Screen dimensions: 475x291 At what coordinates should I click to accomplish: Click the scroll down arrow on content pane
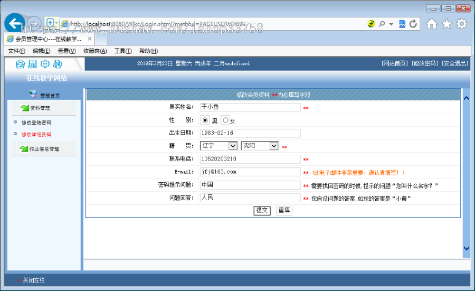[x=467, y=248]
